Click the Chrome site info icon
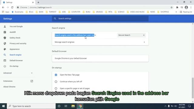Screen dimensions: 194x109 pos(18,7)
